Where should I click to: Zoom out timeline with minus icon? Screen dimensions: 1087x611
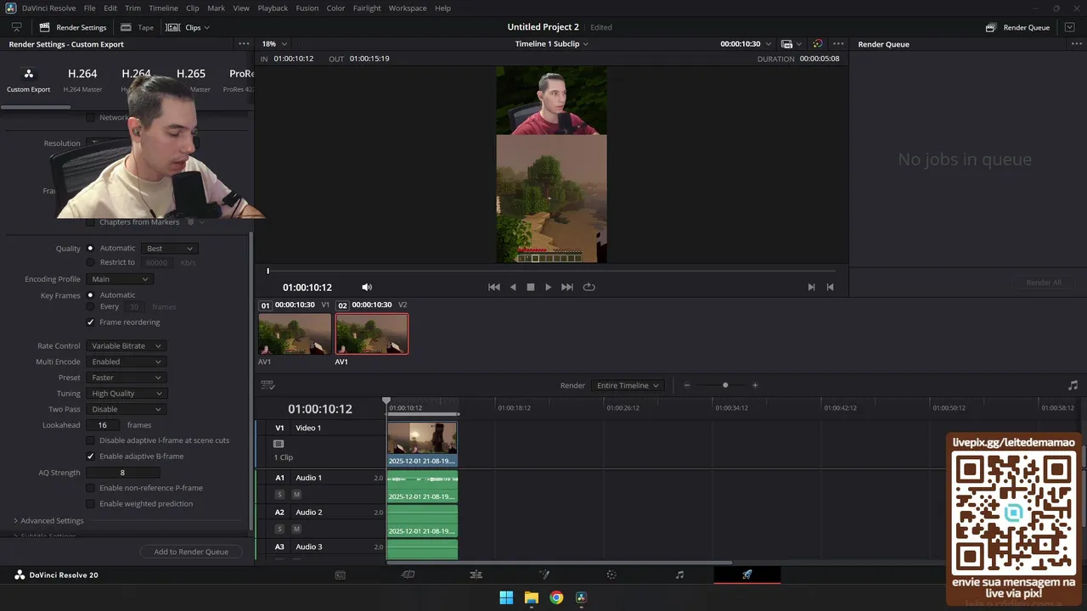[687, 385]
